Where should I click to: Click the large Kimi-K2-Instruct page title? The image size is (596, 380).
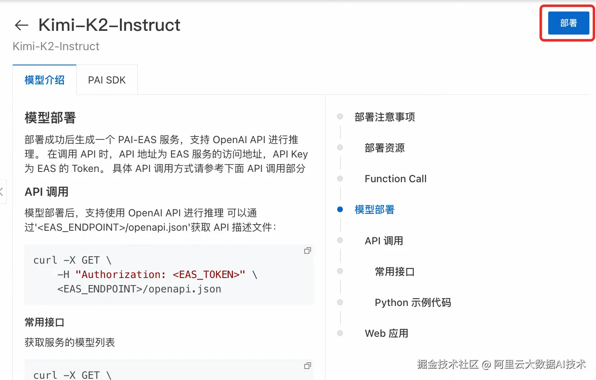(109, 25)
